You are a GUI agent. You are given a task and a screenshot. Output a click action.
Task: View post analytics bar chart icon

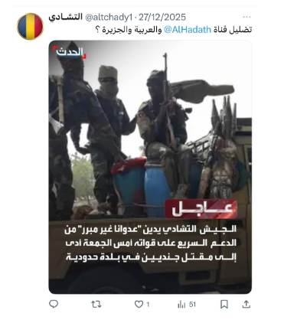coord(181,304)
